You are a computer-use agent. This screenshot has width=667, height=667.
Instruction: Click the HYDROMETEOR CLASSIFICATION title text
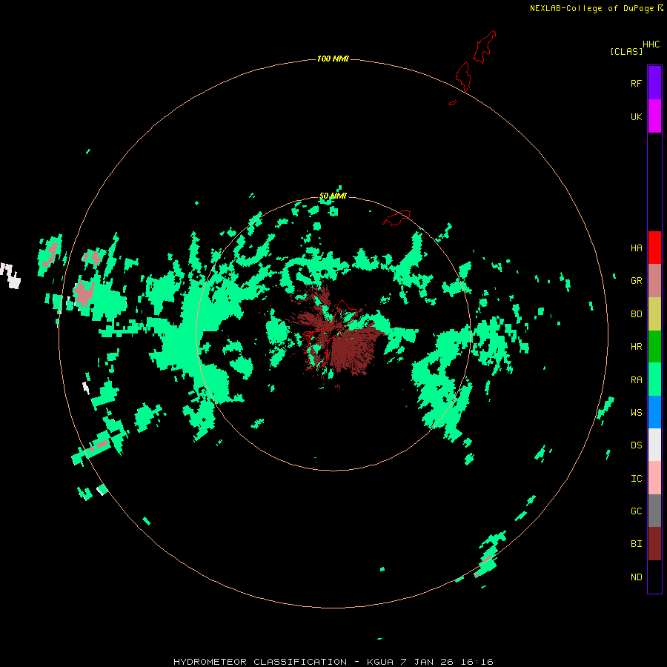(x=260, y=662)
